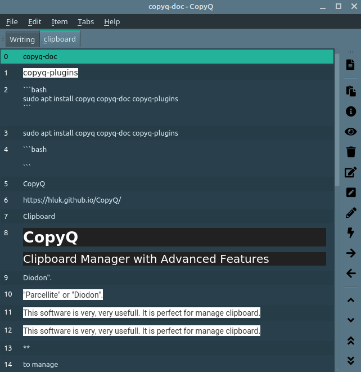Viewport: 361px width, 372px height.
Task: Delete selected item with trash icon
Action: (x=351, y=152)
